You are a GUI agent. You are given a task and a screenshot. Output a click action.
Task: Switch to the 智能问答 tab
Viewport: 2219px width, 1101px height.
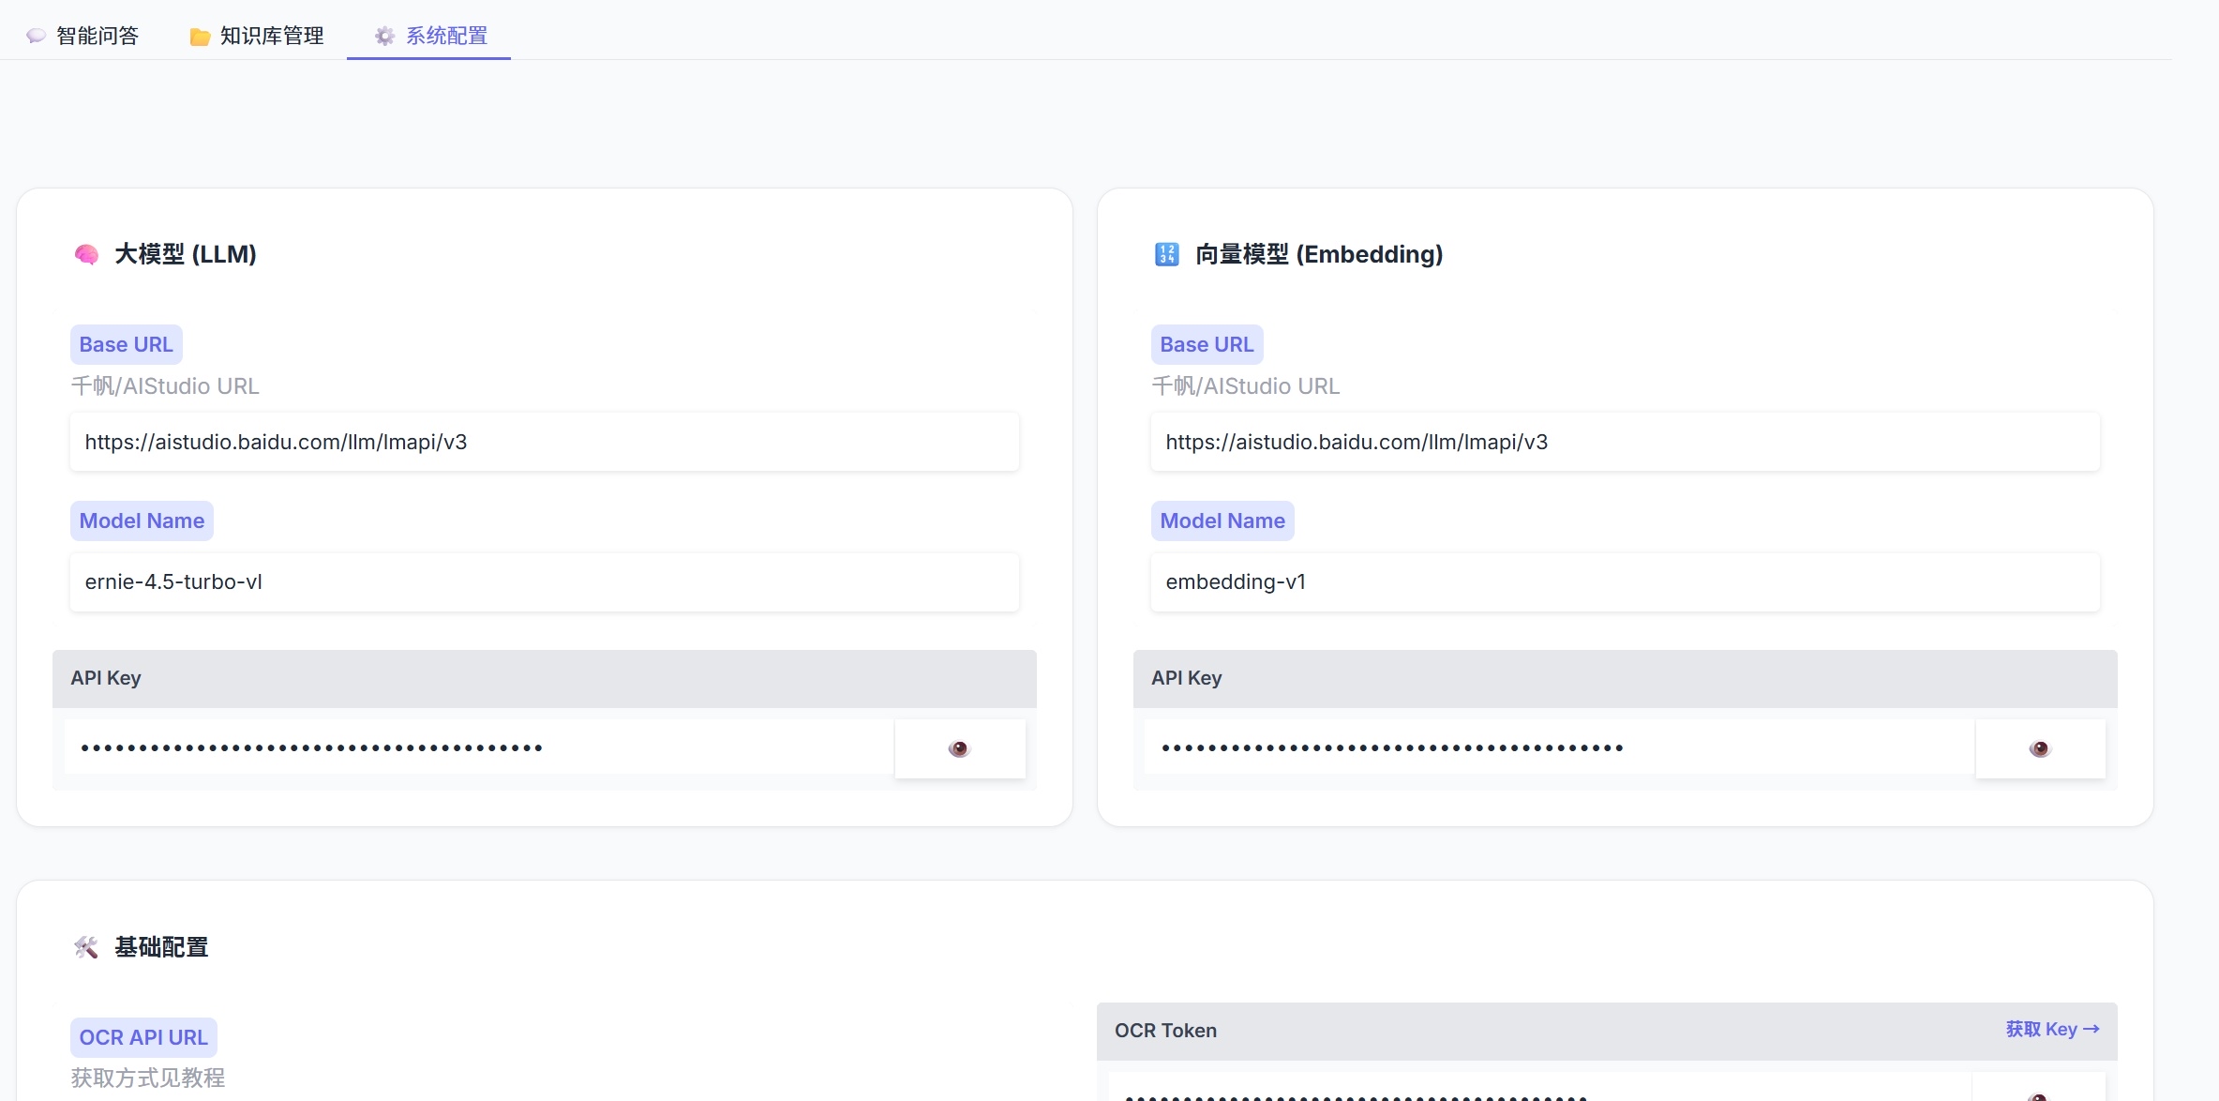[97, 36]
